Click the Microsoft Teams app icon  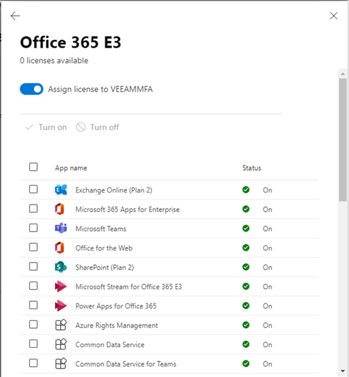pos(61,228)
